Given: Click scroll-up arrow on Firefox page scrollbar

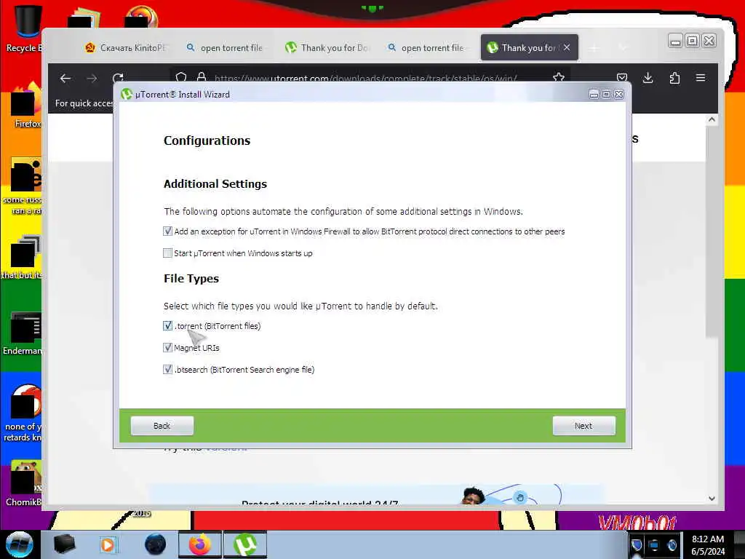Looking at the screenshot, I should point(712,120).
